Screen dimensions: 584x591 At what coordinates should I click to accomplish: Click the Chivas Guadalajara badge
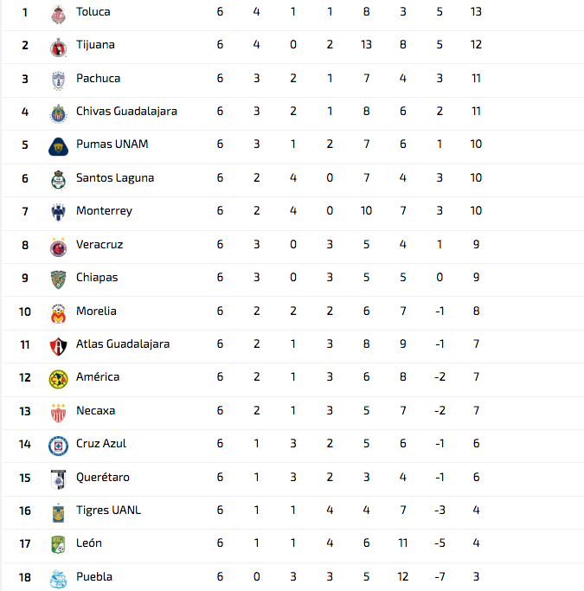59,114
